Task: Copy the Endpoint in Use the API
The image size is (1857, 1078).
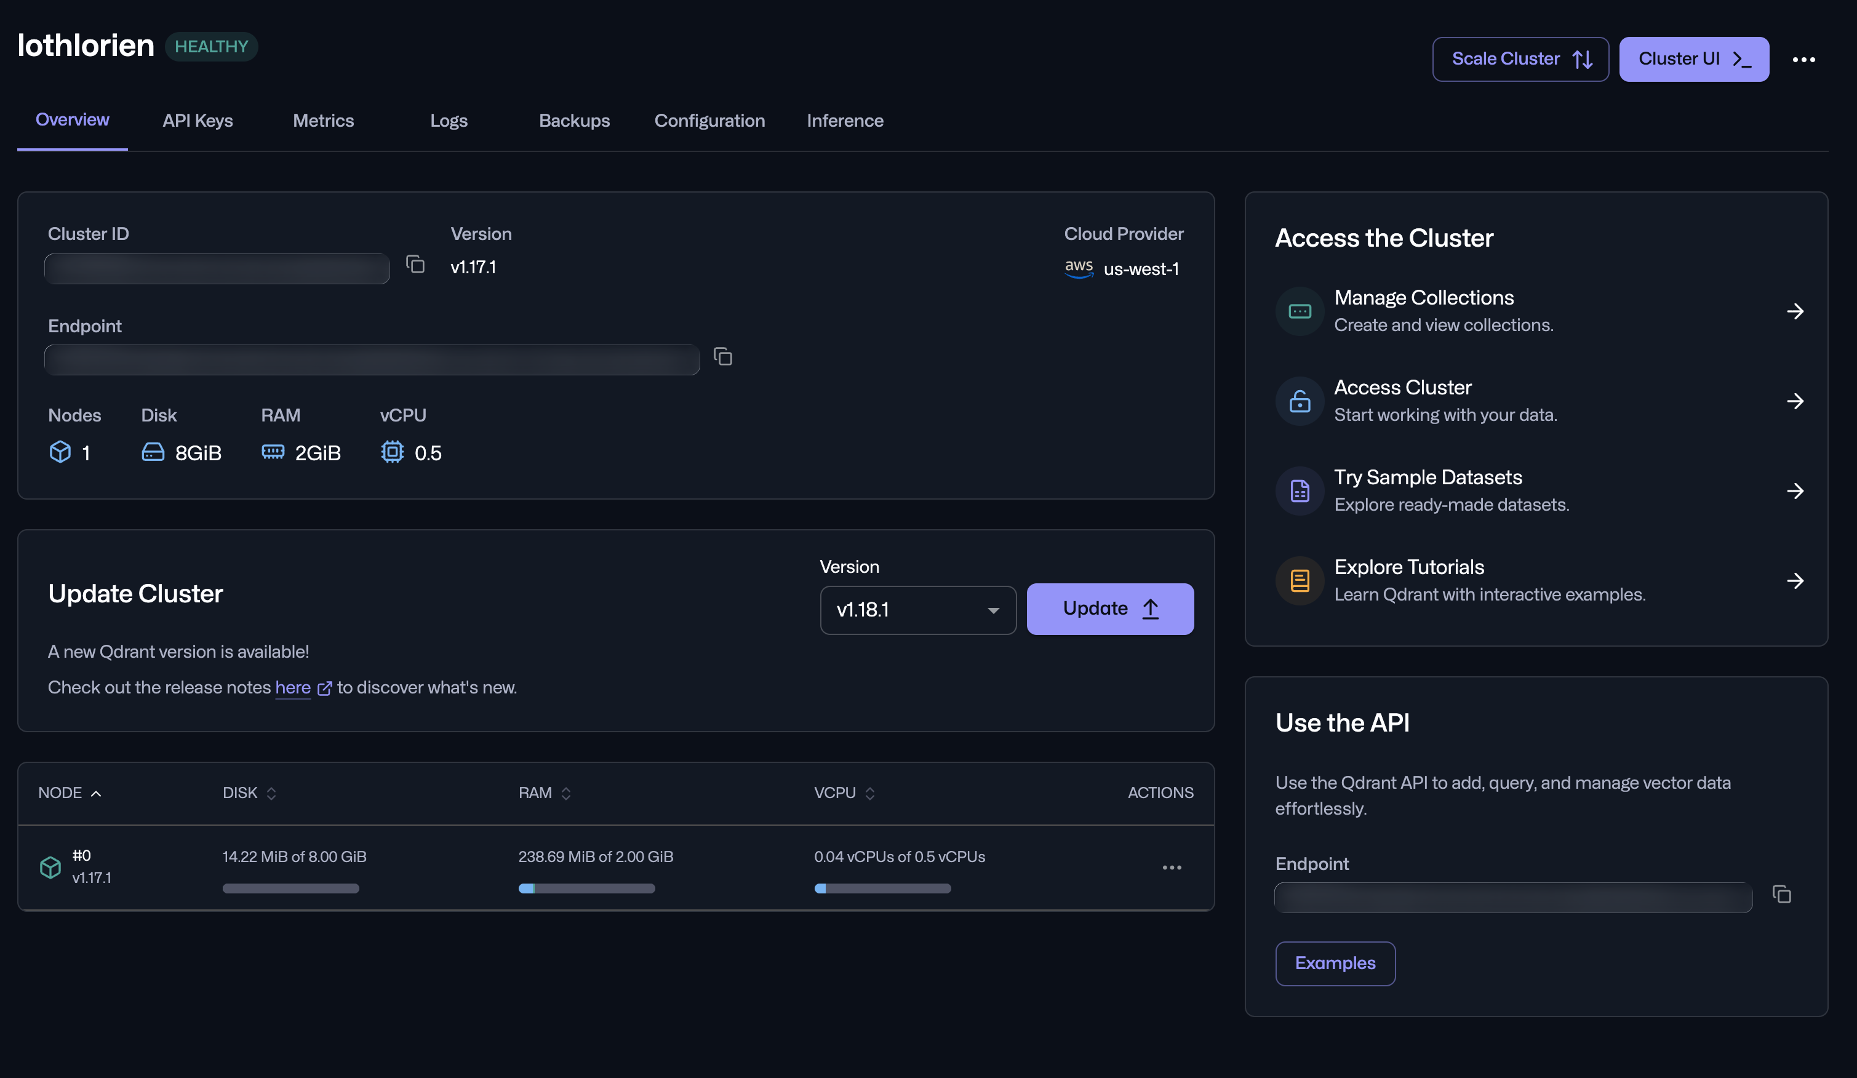Action: [x=1782, y=895]
